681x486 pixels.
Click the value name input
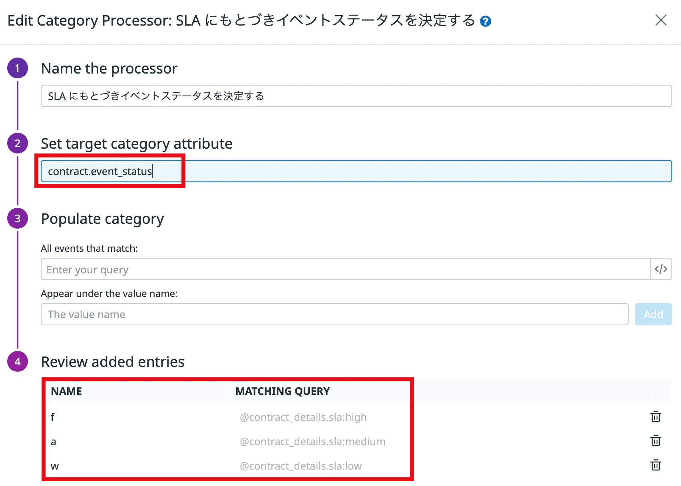[x=335, y=314]
